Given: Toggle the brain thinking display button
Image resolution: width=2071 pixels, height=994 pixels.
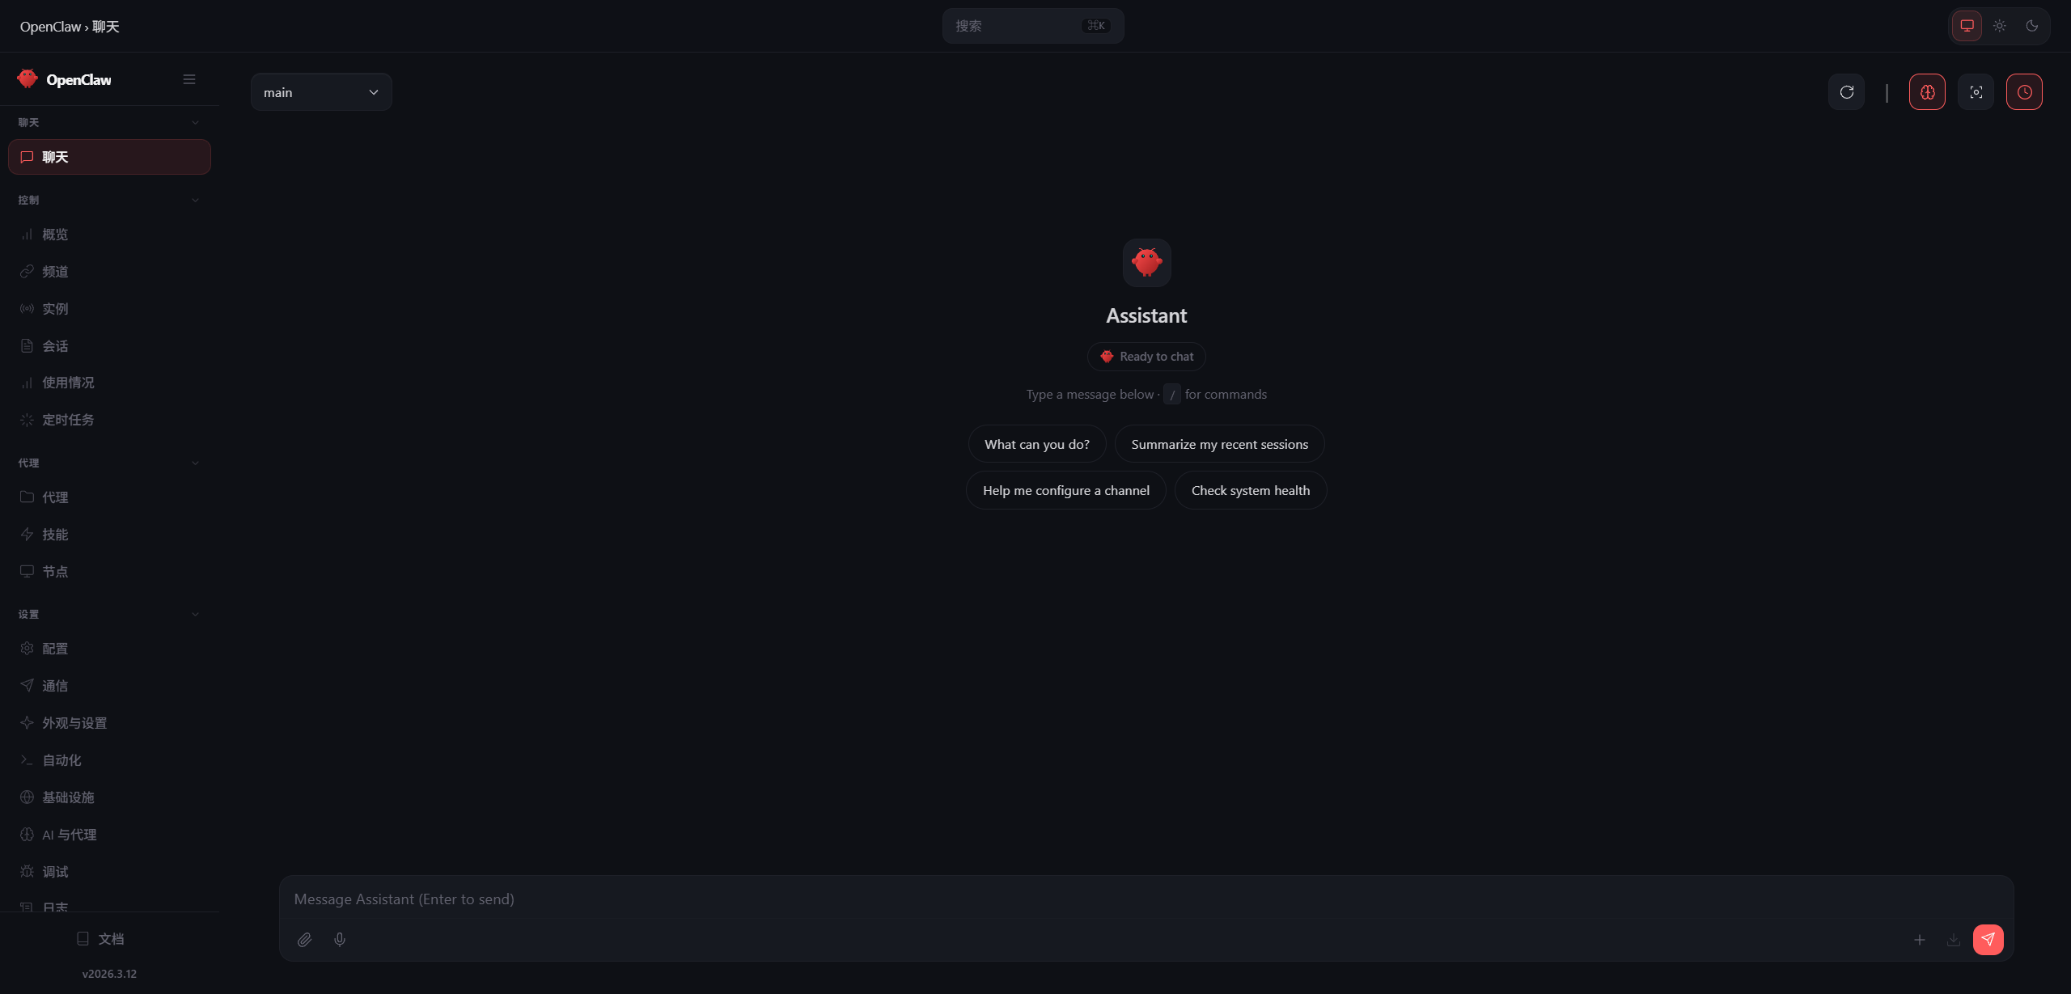Looking at the screenshot, I should pos(1927,92).
